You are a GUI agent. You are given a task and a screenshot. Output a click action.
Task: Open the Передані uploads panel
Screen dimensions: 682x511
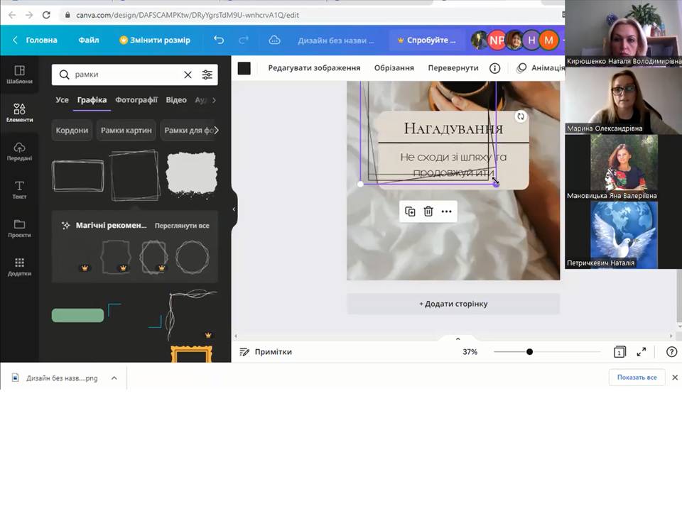[x=19, y=151]
